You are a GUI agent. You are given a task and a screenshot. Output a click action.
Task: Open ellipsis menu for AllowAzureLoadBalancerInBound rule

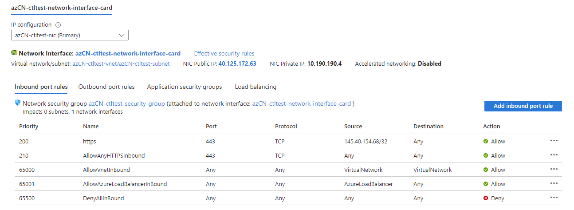pos(554,183)
